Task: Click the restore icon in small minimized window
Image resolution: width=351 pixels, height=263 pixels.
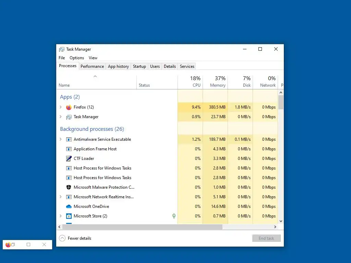Action: point(13,245)
